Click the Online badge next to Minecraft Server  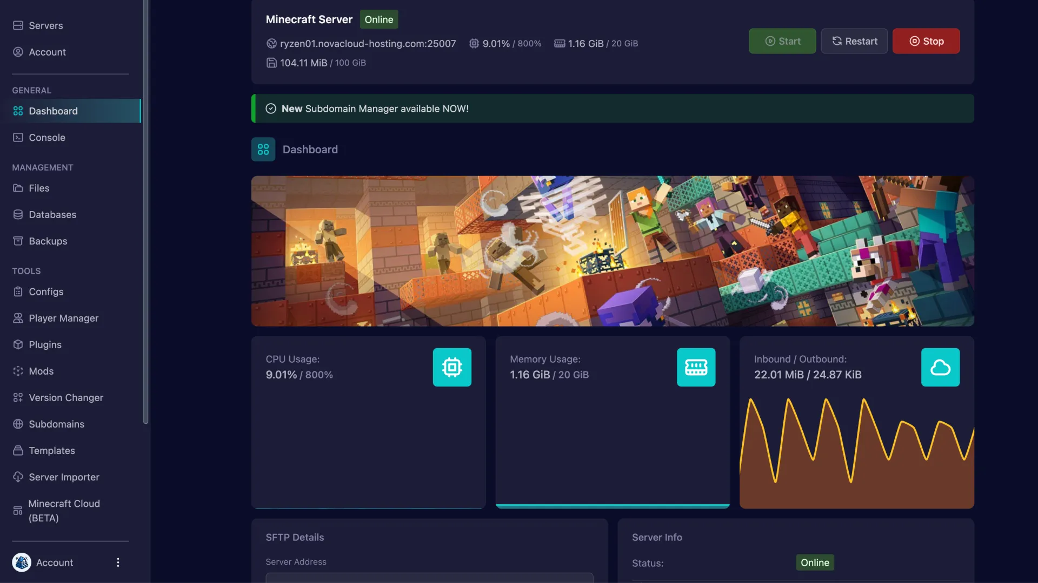(x=378, y=19)
